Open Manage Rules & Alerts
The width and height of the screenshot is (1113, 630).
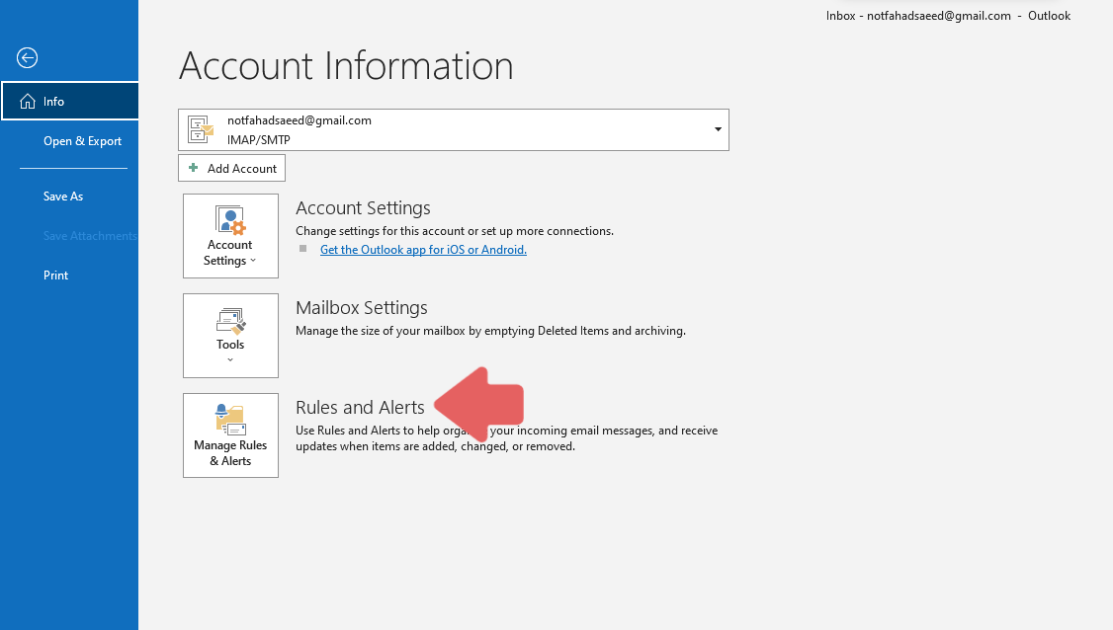(230, 435)
